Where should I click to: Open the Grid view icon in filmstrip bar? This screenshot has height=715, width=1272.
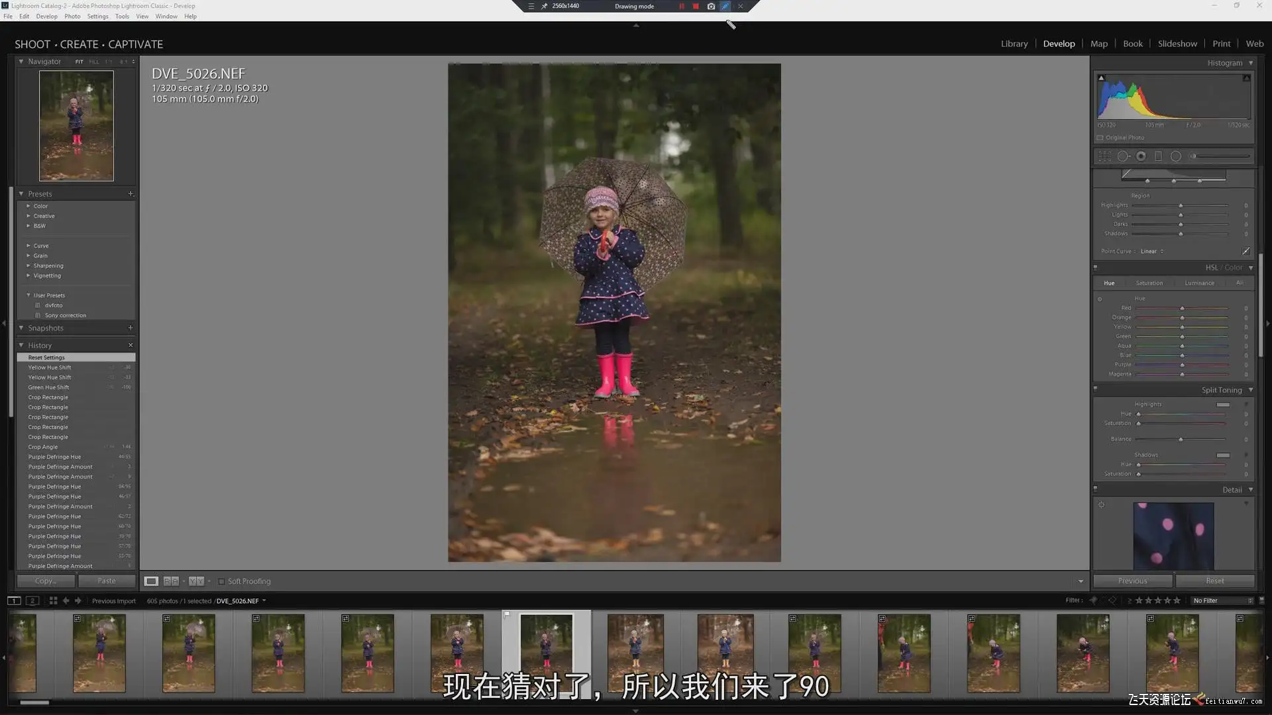53,601
